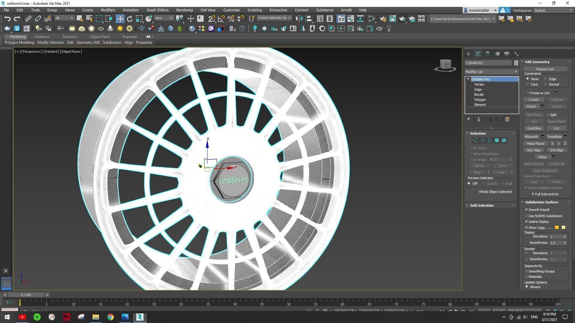Viewport: 575px width, 323px height.
Task: Select the Edge constraint radio button
Action: click(546, 79)
